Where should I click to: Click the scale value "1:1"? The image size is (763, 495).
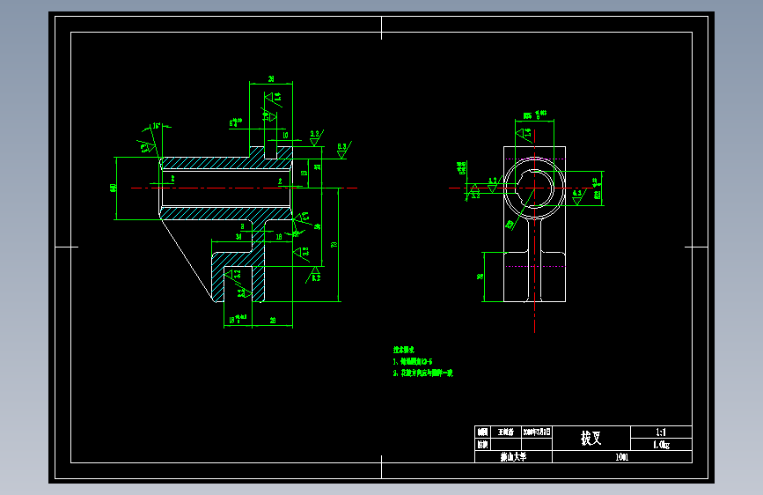coord(661,432)
